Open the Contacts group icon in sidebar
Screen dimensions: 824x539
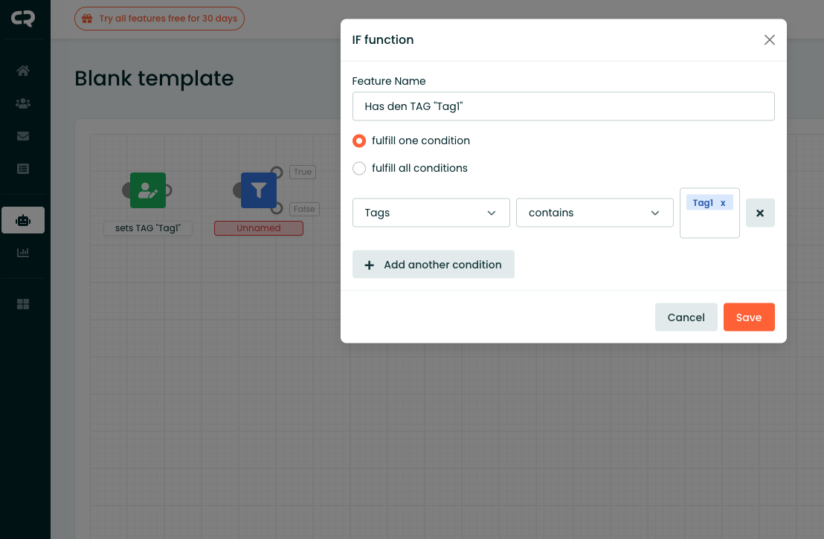(23, 103)
